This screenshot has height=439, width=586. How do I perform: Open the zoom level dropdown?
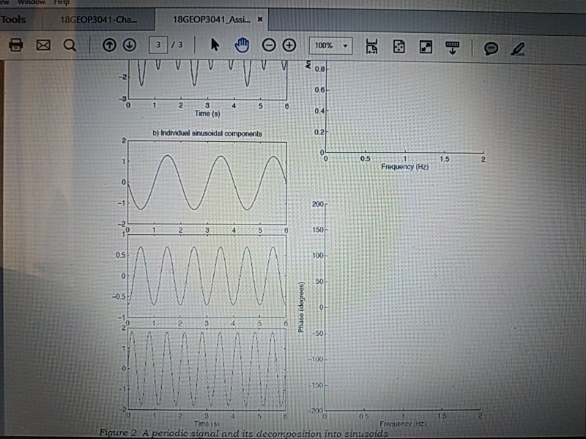[344, 45]
